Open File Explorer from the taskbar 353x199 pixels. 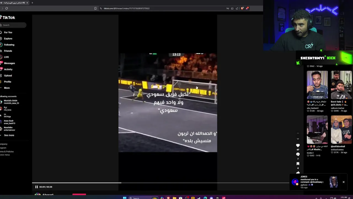pos(174,198)
